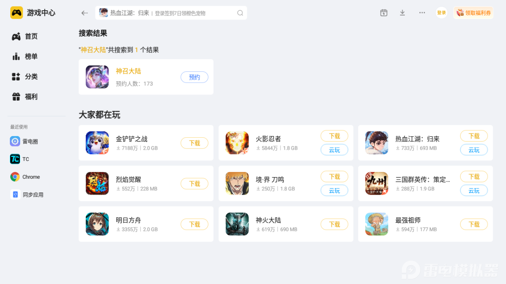This screenshot has width=506, height=284.
Task: Open the three-dot more options menu
Action: [x=422, y=13]
